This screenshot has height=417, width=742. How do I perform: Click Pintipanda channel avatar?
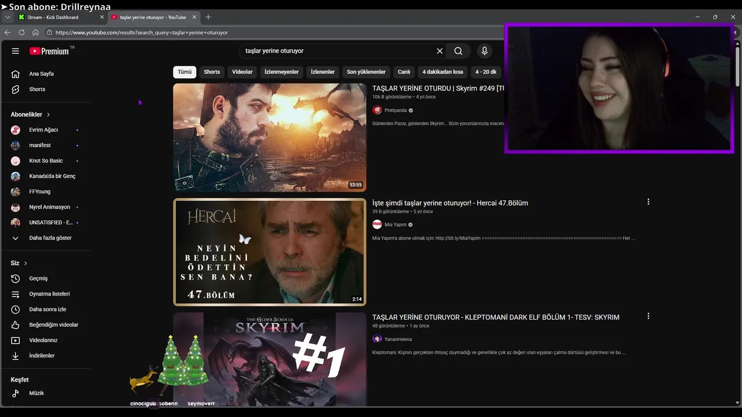pyautogui.click(x=377, y=110)
